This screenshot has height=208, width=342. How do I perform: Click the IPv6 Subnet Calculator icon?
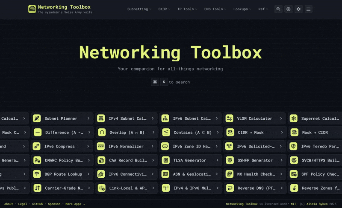point(165,118)
